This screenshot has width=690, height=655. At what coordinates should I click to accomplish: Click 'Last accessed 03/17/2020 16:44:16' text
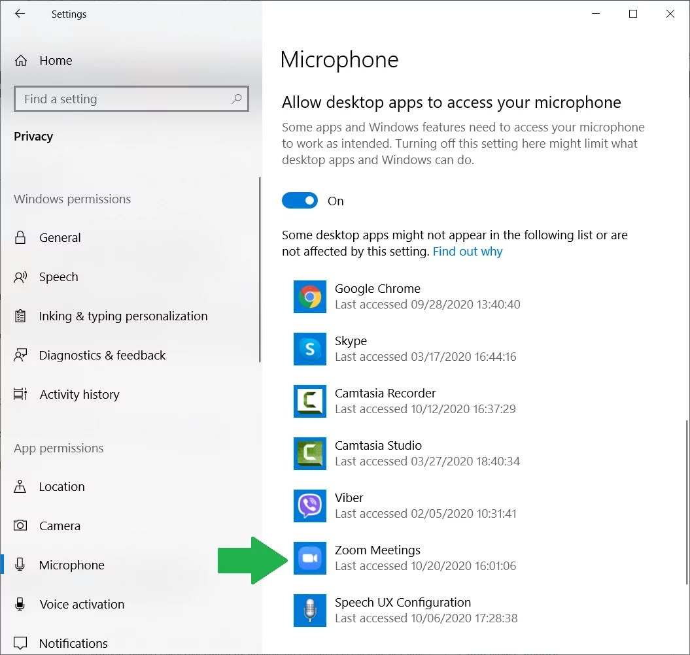click(x=426, y=357)
